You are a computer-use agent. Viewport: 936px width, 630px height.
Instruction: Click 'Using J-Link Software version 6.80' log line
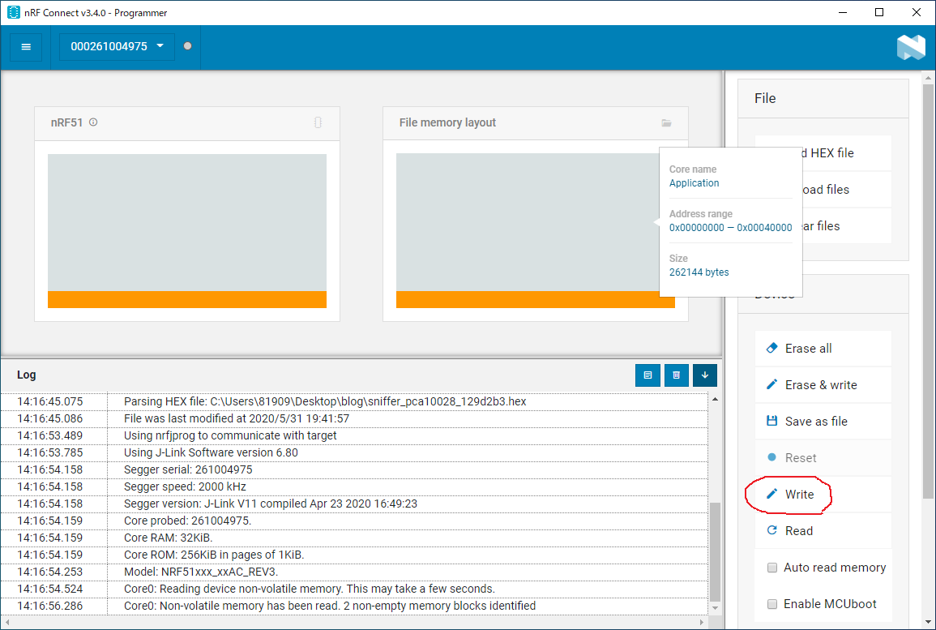pos(211,452)
